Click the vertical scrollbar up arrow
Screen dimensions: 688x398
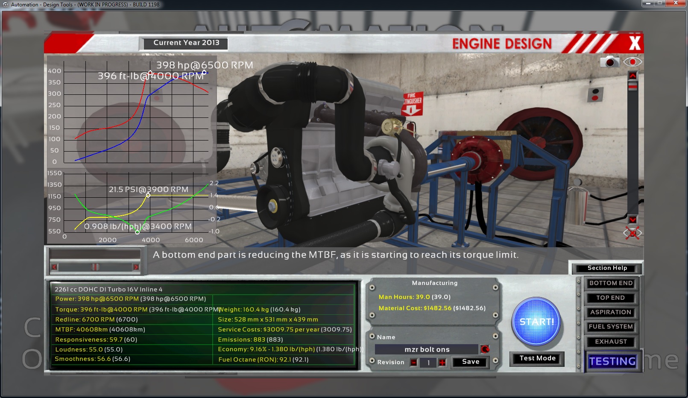(x=633, y=76)
